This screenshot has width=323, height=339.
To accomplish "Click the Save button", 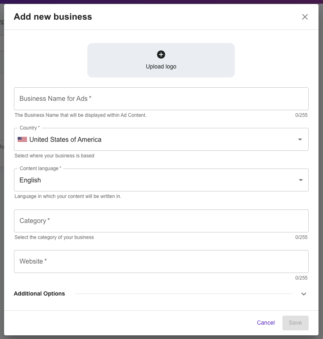I will [295, 323].
